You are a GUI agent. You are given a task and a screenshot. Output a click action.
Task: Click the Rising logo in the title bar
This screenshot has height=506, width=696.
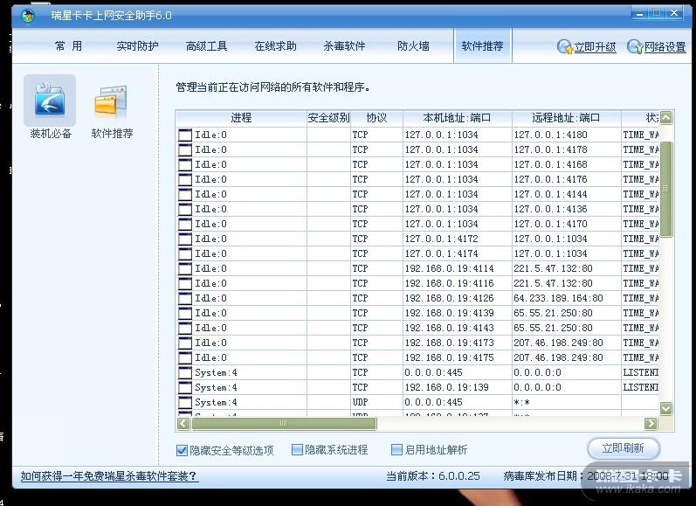tap(28, 16)
